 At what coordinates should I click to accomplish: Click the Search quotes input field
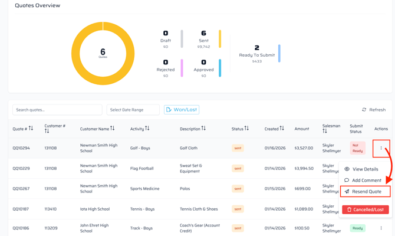tap(57, 110)
